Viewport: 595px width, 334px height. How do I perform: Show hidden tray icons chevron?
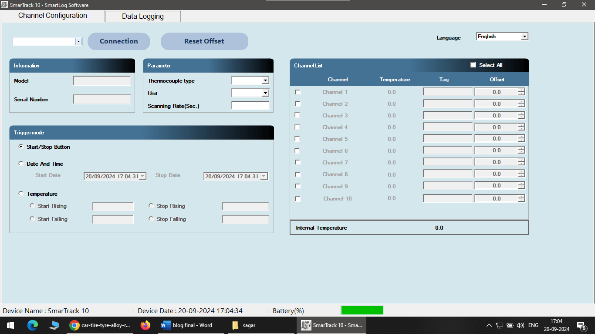coord(489,325)
